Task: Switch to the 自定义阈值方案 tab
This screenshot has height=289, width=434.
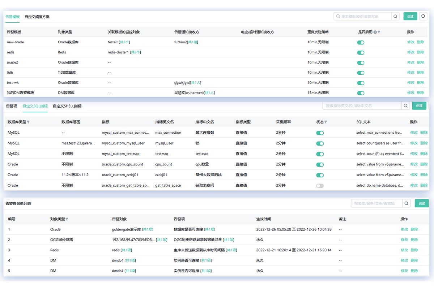Action: coord(37,17)
